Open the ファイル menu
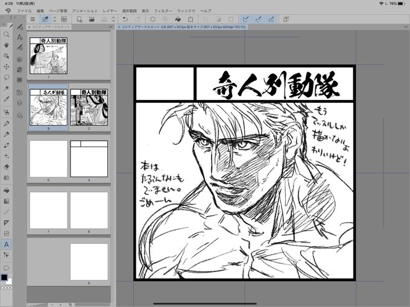 (x=24, y=11)
